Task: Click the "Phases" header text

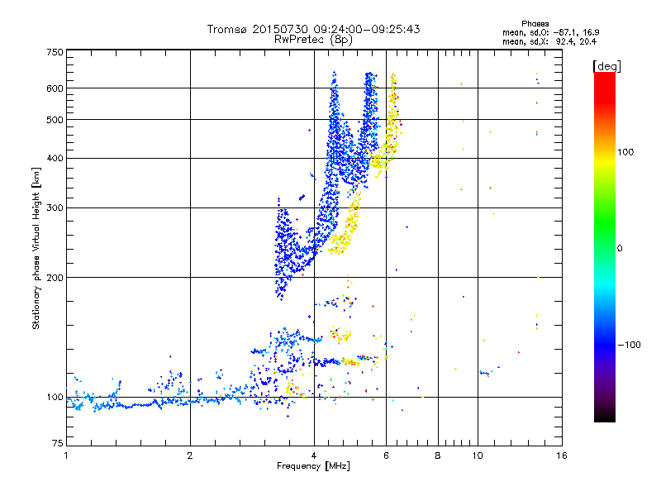Action: tap(535, 24)
